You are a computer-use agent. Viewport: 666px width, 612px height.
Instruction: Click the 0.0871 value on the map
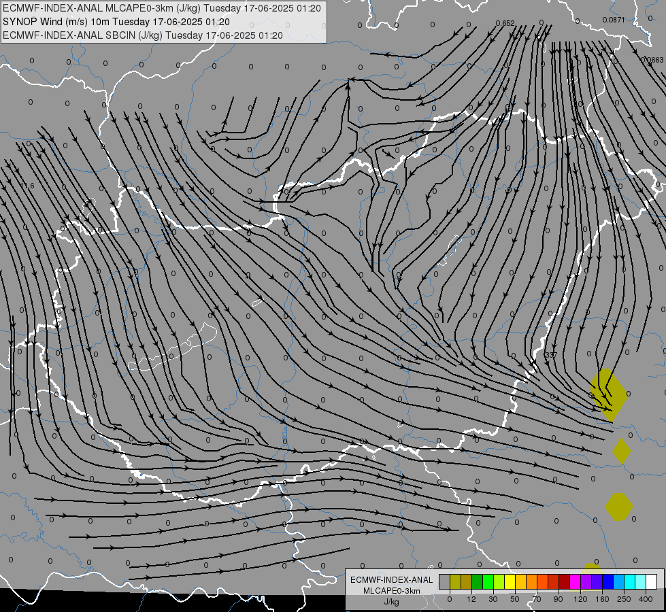614,20
